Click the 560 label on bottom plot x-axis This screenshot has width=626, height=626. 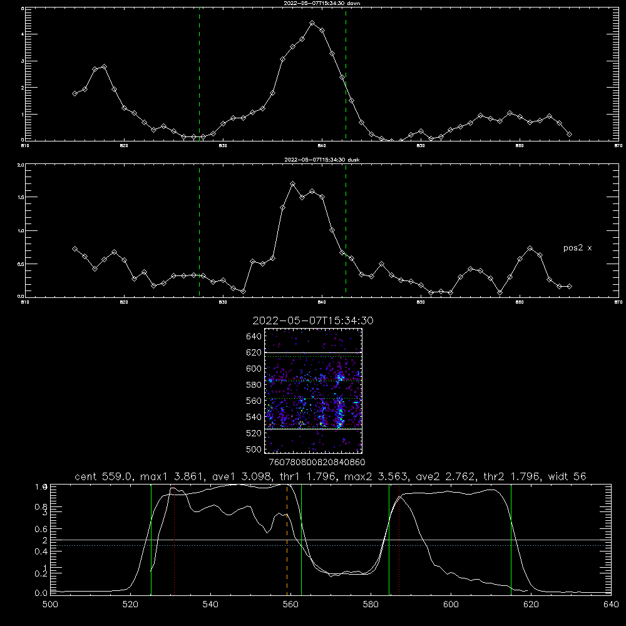290,605
